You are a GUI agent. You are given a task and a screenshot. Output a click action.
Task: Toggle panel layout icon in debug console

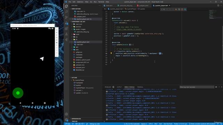tap(216, 87)
